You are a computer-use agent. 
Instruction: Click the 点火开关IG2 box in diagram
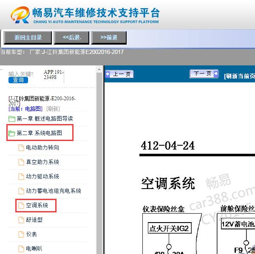[x=170, y=229]
